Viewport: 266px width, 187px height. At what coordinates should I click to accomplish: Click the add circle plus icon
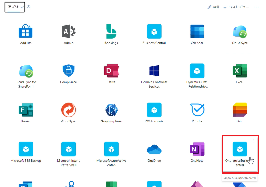(29, 7)
